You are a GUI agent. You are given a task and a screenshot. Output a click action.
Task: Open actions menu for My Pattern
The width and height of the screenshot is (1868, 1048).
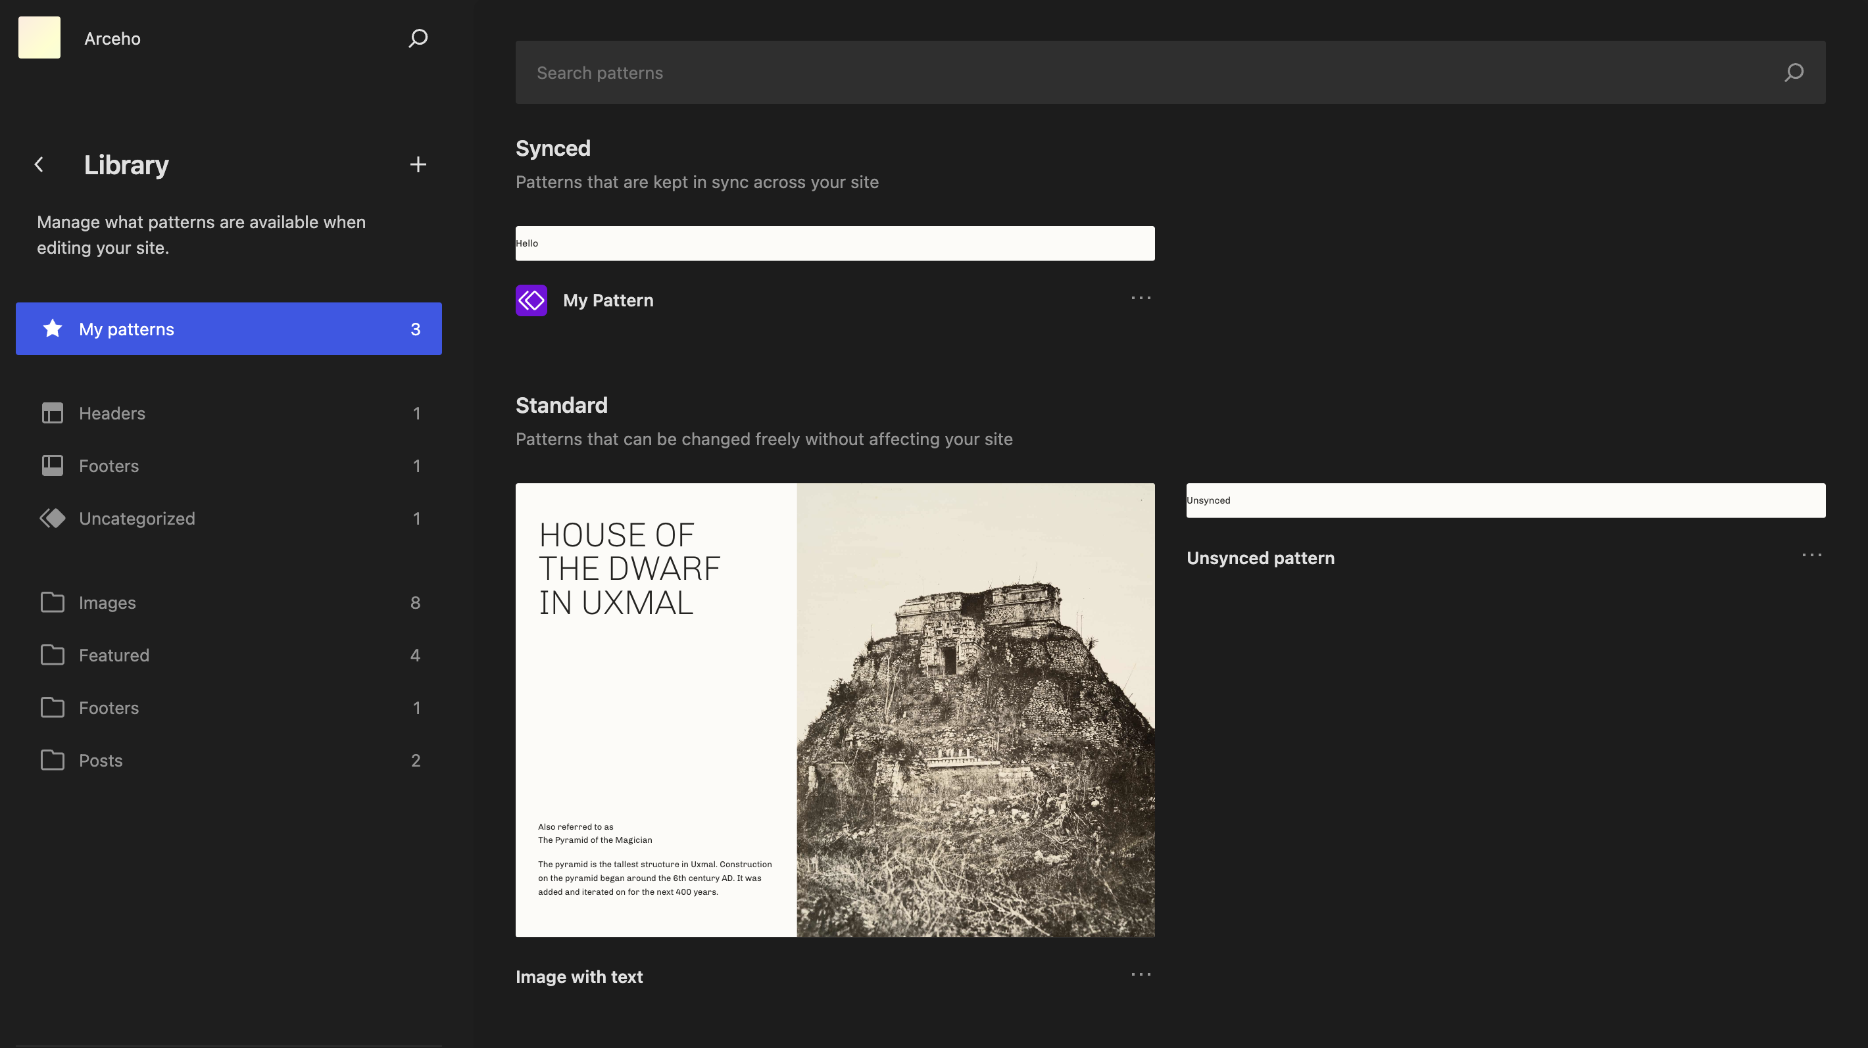pos(1141,298)
